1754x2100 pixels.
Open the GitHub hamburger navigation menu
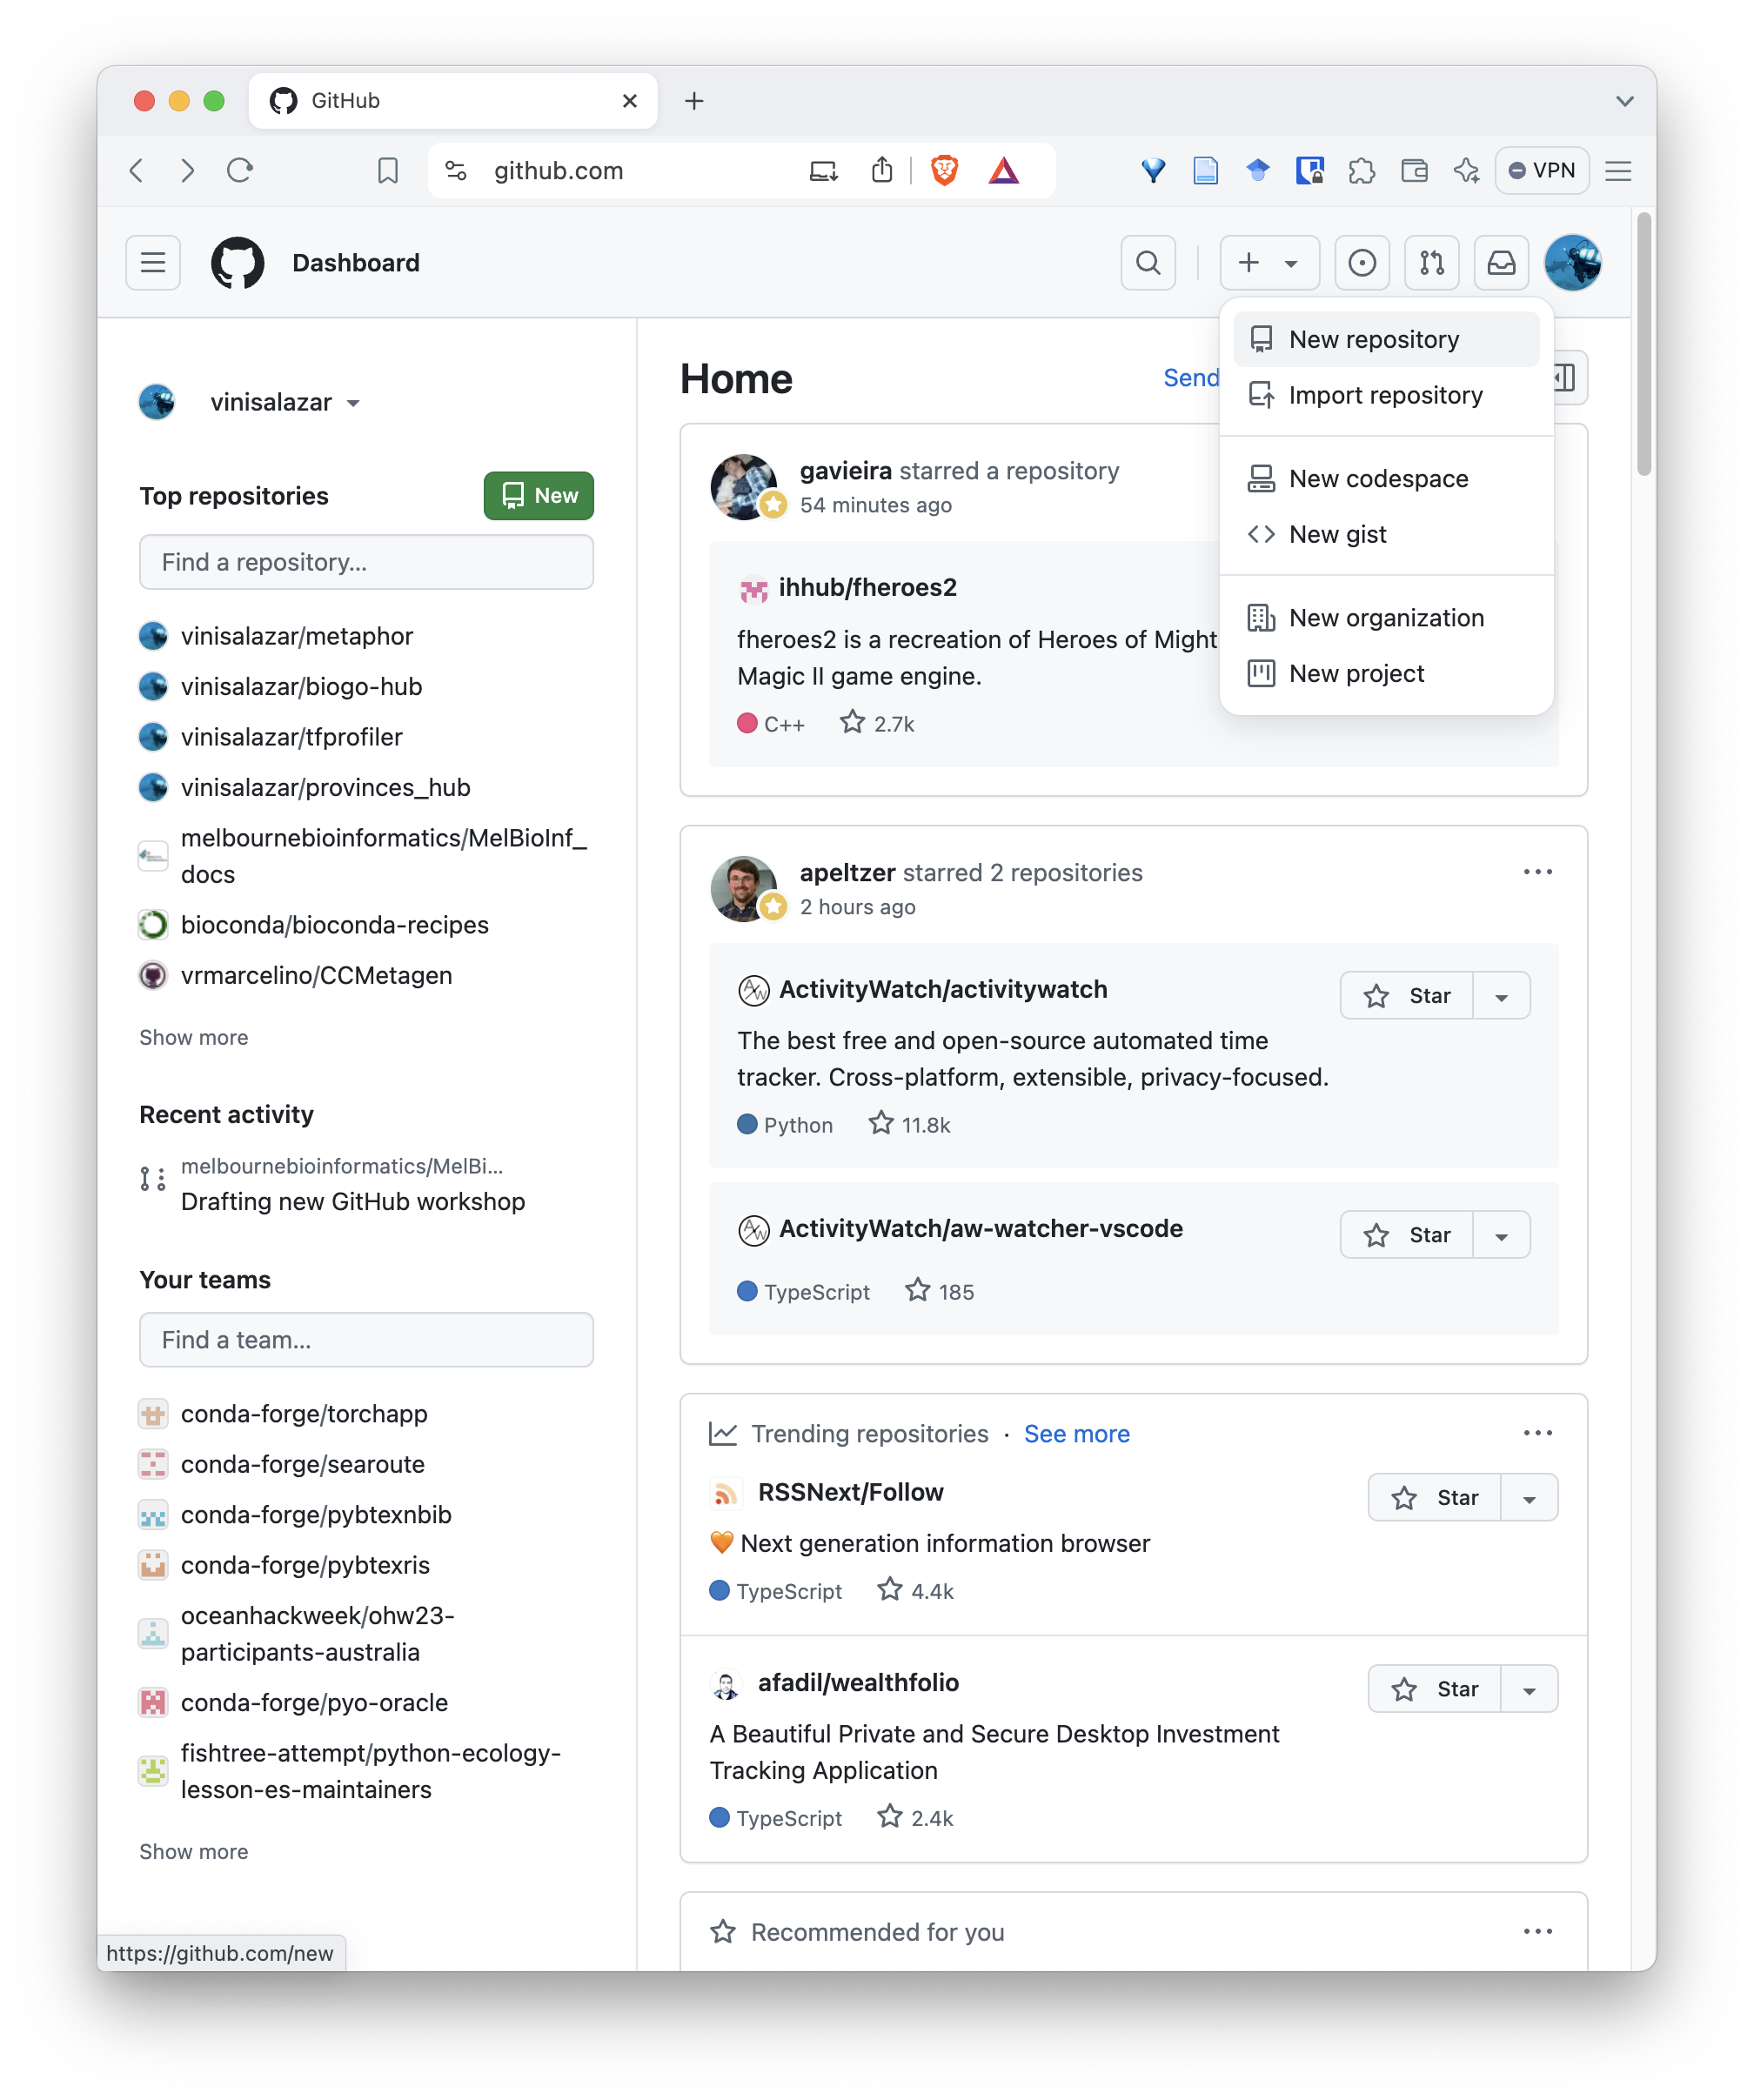(153, 263)
